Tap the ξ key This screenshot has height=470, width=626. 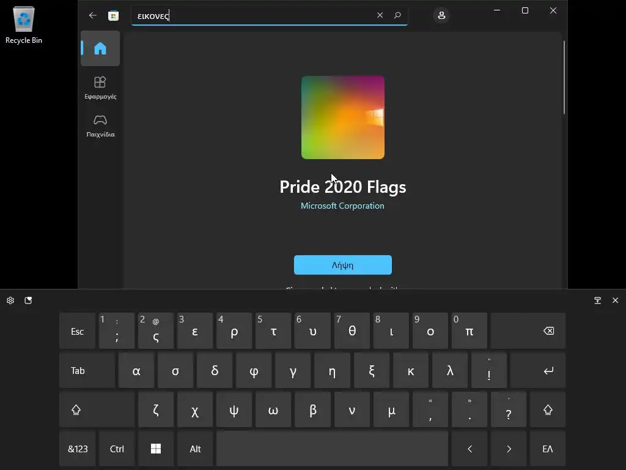[x=371, y=370]
